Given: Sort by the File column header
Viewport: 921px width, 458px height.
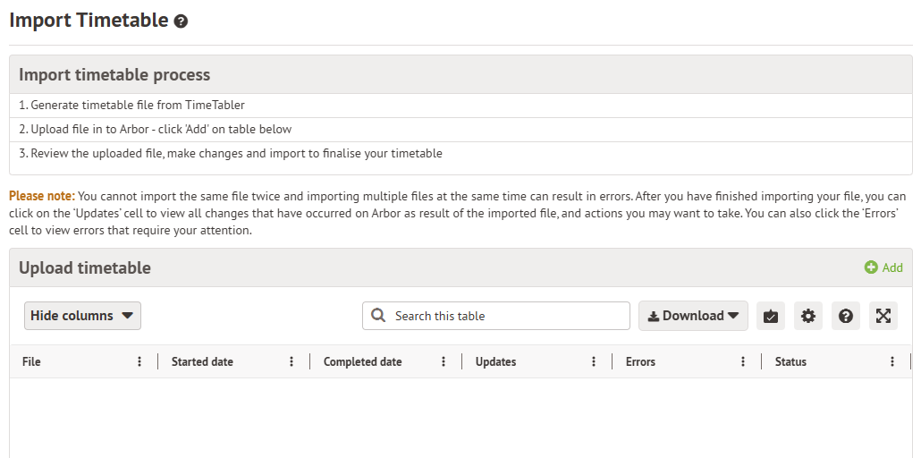Looking at the screenshot, I should [x=32, y=362].
